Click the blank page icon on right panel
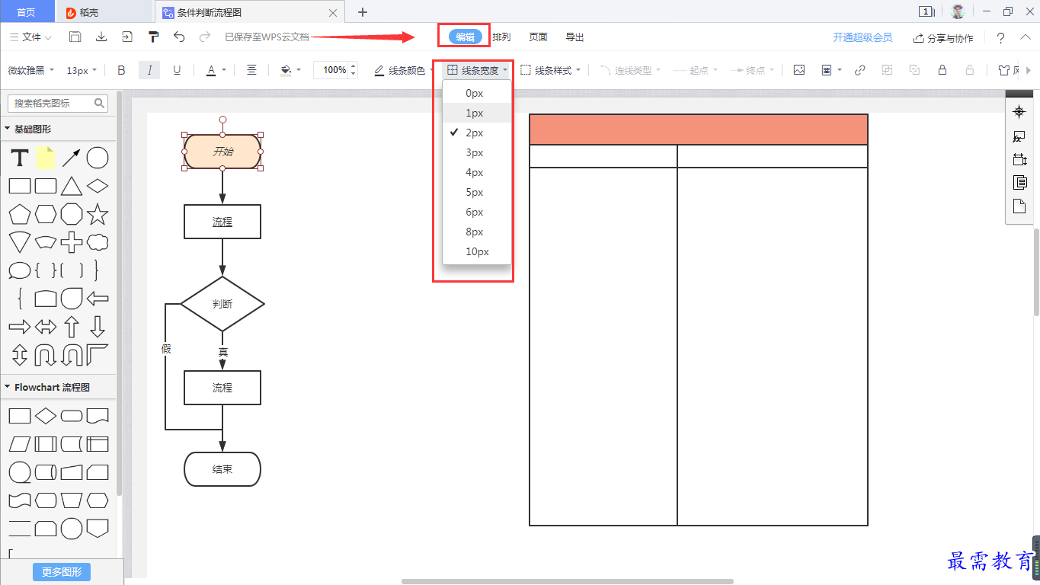1040x585 pixels. [x=1019, y=206]
